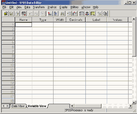Image resolution: width=137 pixels, height=114 pixels.
Task: Click 'SPSS Processor is ready' status text
Action: (x=79, y=110)
